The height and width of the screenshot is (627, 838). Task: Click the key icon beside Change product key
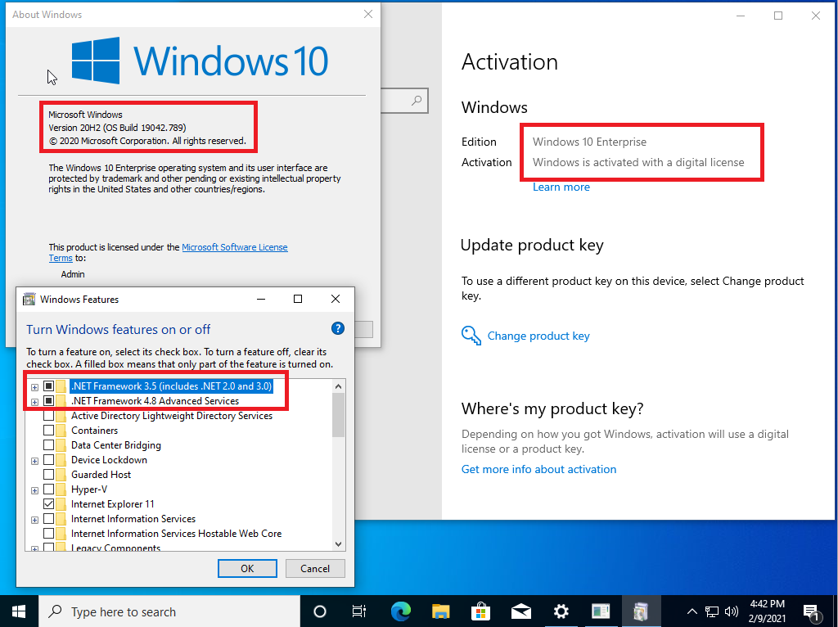point(471,336)
